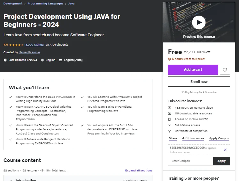Click the on-demand video icon

169,108
